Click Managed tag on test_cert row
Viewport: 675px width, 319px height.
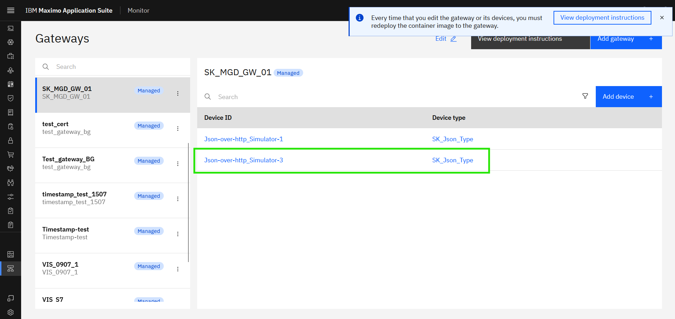tap(149, 126)
